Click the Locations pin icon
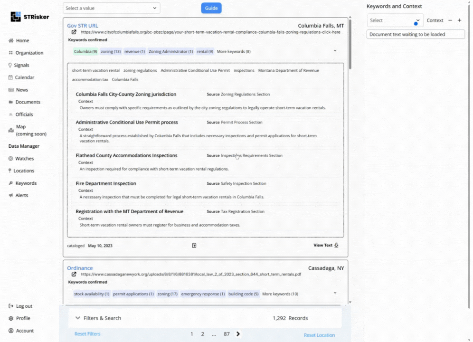 point(10,171)
